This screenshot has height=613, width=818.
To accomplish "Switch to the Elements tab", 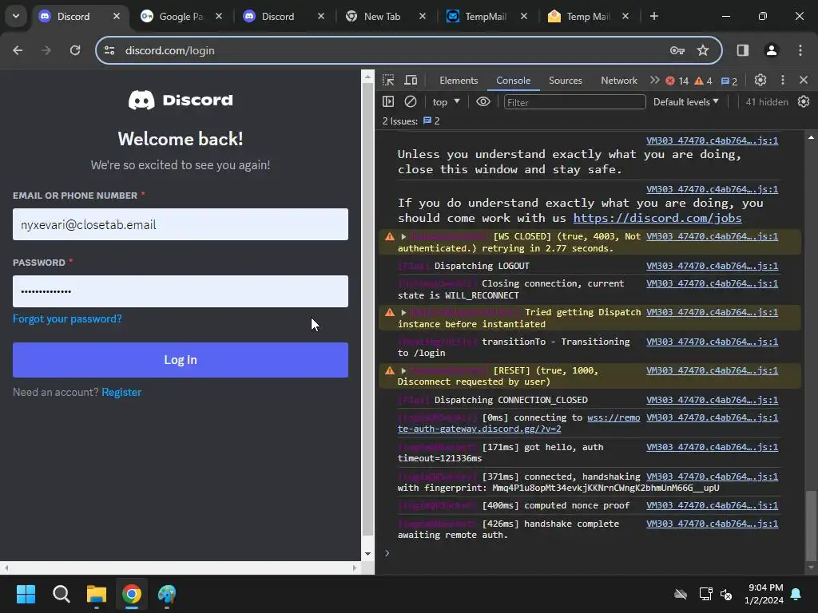I will (x=459, y=81).
